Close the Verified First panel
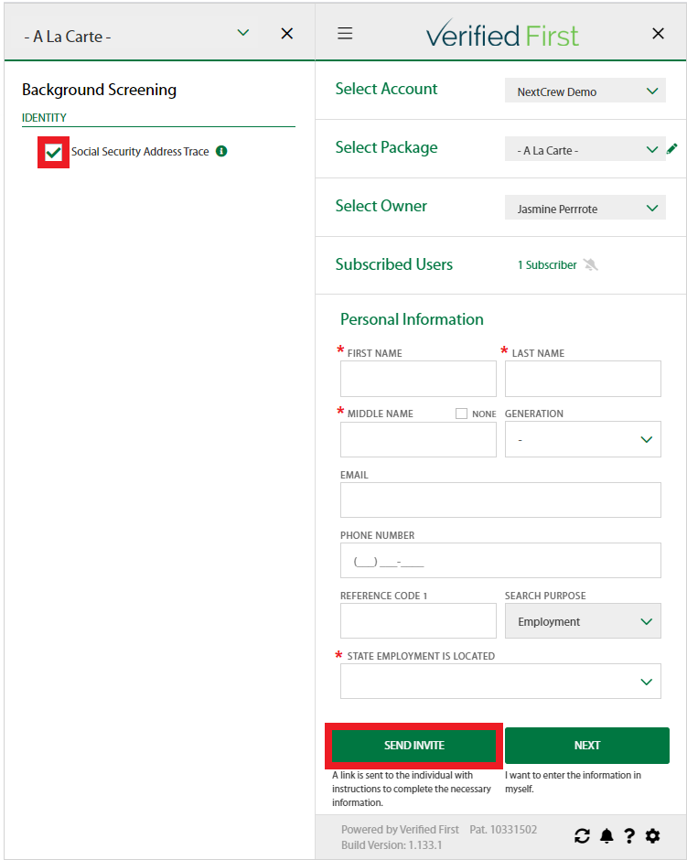This screenshot has width=687, height=860. pyautogui.click(x=658, y=34)
